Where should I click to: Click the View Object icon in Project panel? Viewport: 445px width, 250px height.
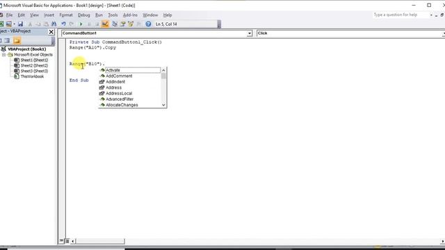[x=7, y=40]
